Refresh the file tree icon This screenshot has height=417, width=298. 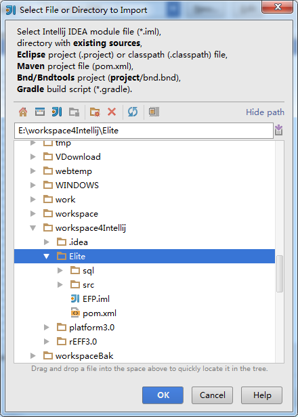(x=133, y=112)
